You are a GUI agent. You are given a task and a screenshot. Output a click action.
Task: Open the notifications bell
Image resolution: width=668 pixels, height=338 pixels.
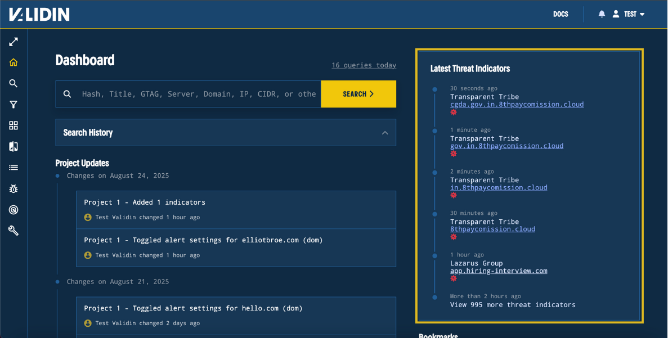point(602,14)
